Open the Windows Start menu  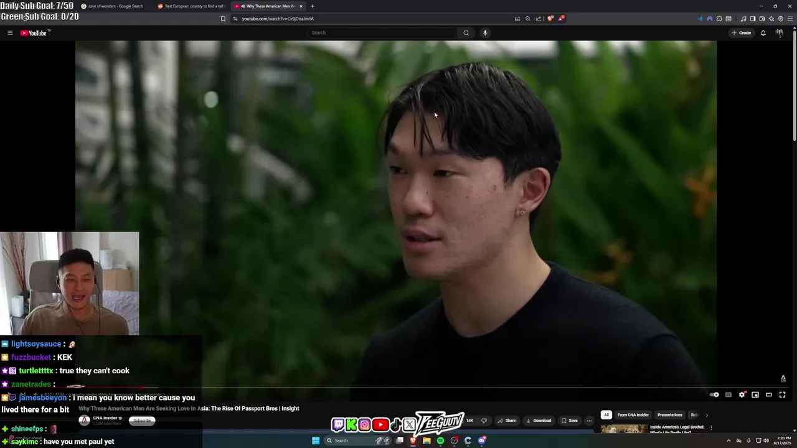[x=316, y=441]
